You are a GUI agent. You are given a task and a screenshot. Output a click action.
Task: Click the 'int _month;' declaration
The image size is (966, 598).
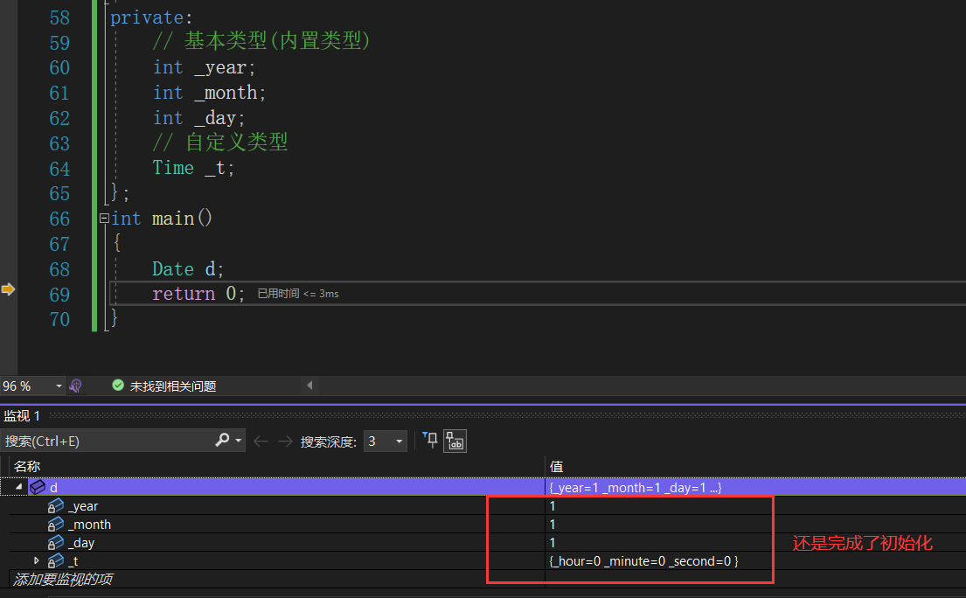pyautogui.click(x=210, y=93)
